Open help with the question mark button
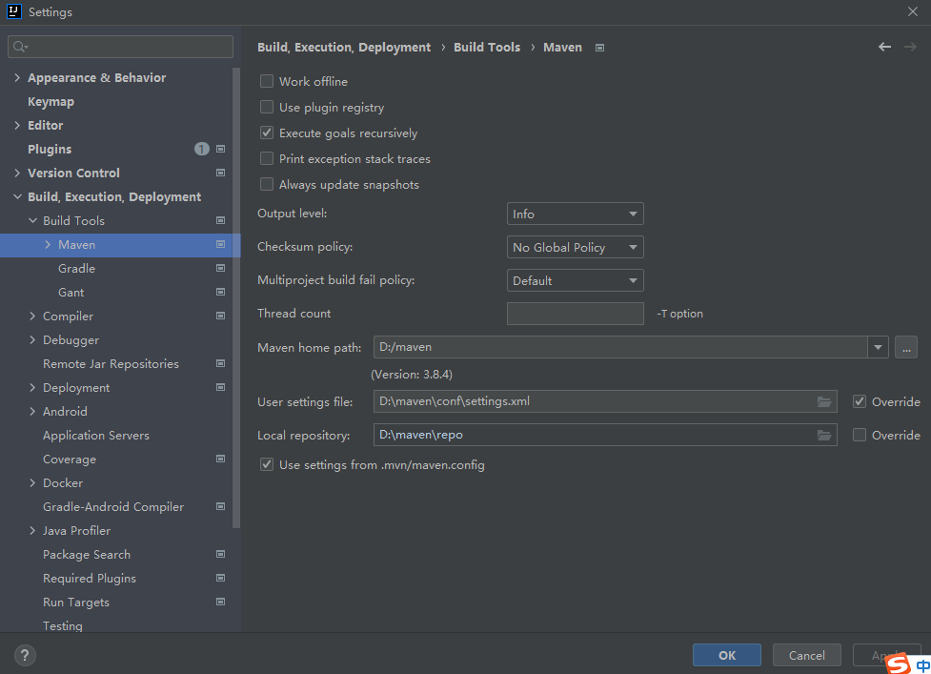Image resolution: width=931 pixels, height=674 pixels. point(25,655)
